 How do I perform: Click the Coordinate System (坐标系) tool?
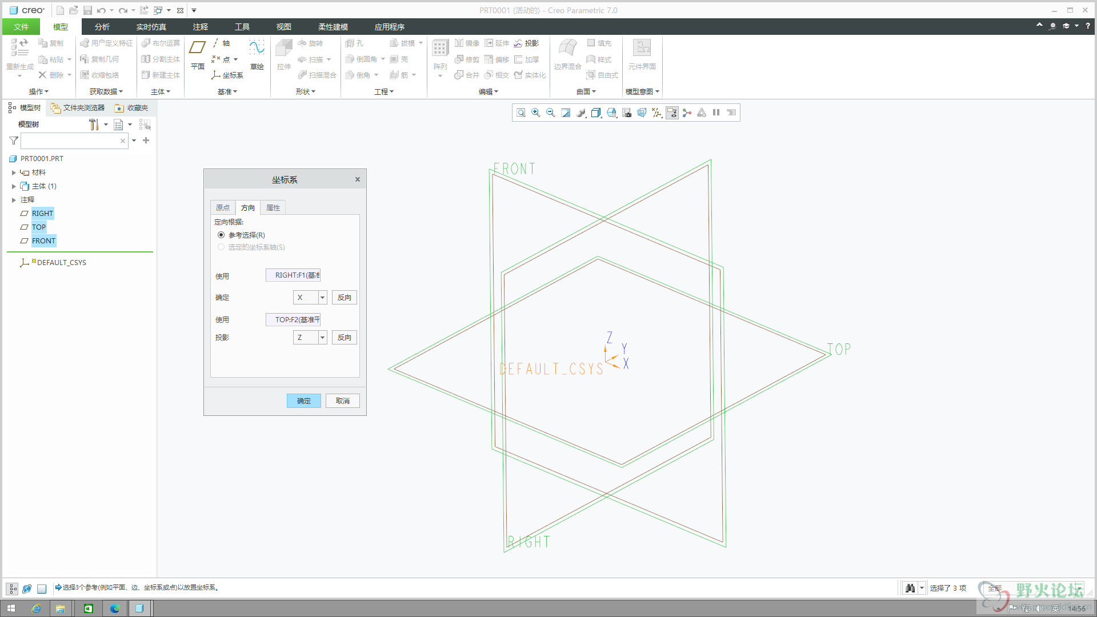point(227,75)
